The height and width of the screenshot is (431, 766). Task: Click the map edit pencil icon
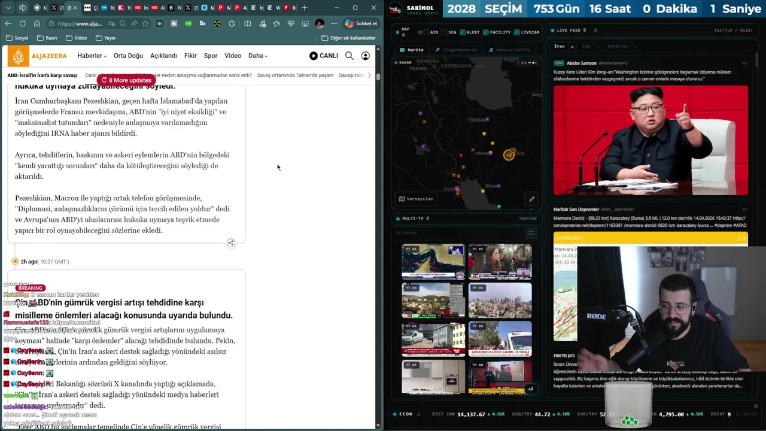click(531, 199)
